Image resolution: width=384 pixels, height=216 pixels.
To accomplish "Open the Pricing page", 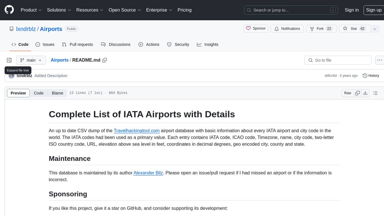I will pos(184,10).
